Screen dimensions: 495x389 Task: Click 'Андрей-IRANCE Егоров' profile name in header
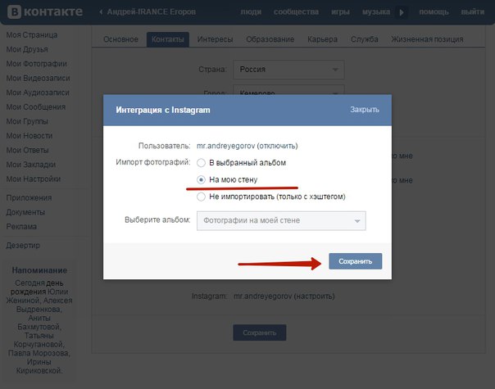(152, 12)
